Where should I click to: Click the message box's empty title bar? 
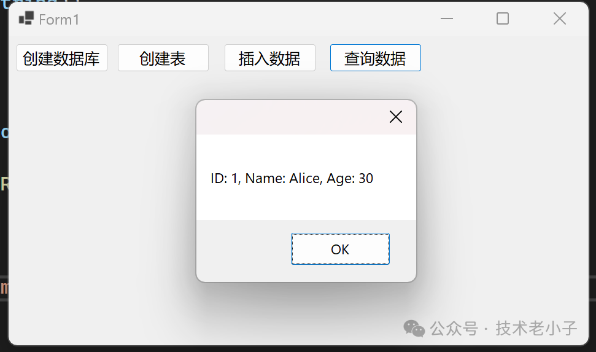click(x=289, y=117)
